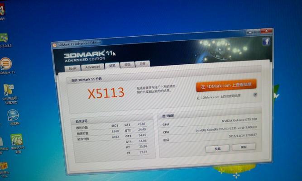
Task: Maximize the 3DMark 11 window
Action: point(257,32)
